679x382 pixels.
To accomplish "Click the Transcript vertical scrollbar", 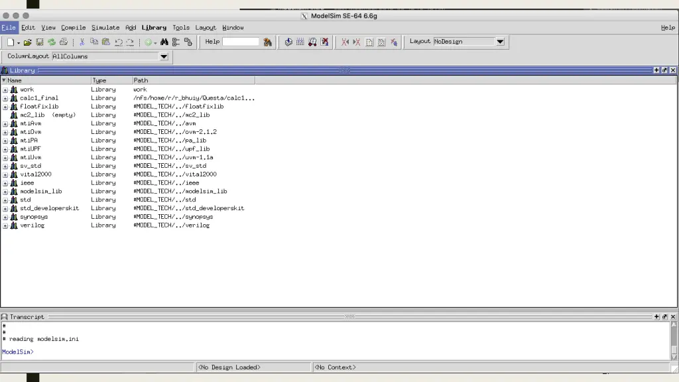I will 674,340.
